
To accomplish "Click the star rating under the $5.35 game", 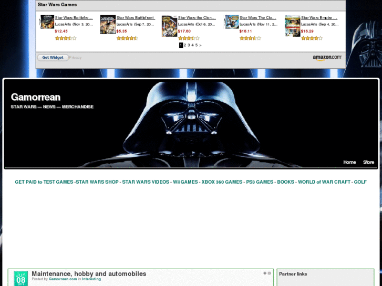I will 127,38.
